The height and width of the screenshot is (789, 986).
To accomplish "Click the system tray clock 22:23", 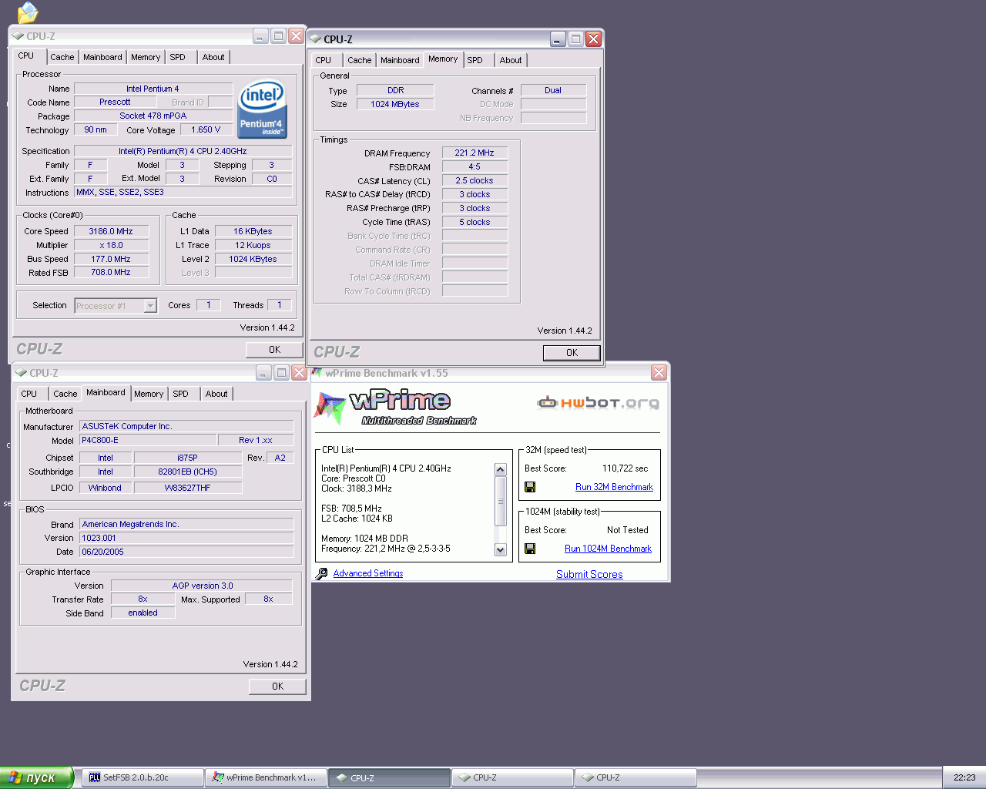I will (964, 777).
